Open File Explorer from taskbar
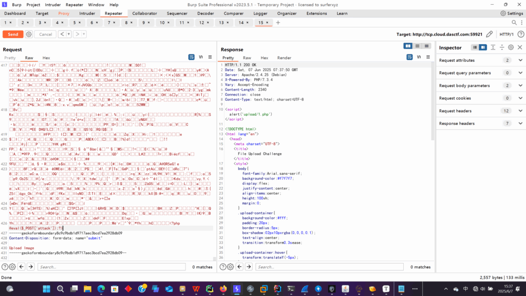 [87, 289]
